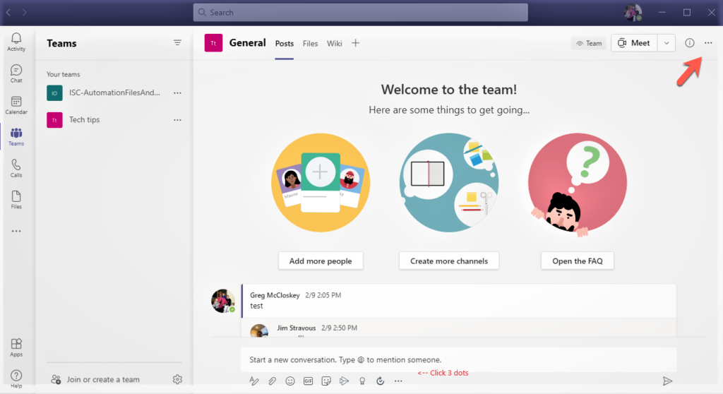Click the 'Your teams' heading
723x394 pixels.
[63, 74]
